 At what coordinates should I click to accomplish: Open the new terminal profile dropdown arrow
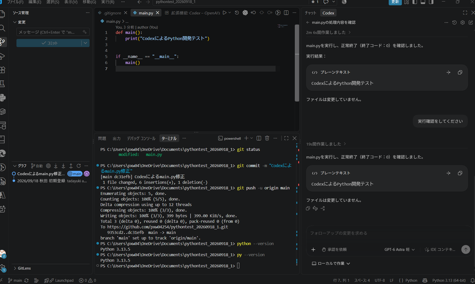251,138
